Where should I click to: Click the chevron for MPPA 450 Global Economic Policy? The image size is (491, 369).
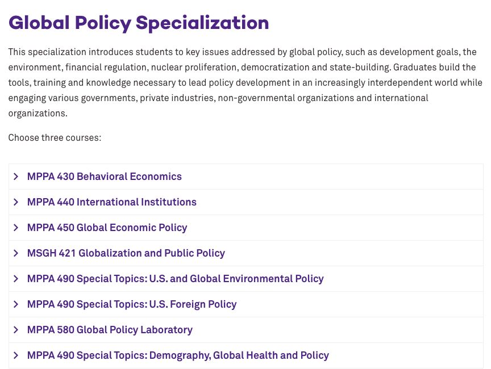coord(16,228)
